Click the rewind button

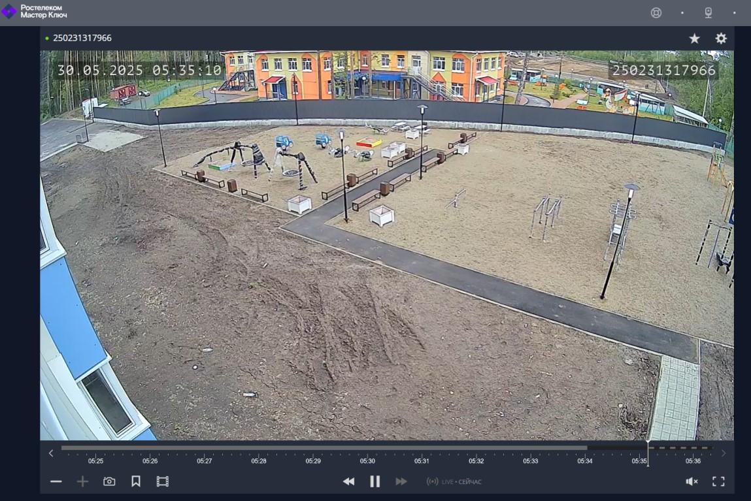pos(348,481)
